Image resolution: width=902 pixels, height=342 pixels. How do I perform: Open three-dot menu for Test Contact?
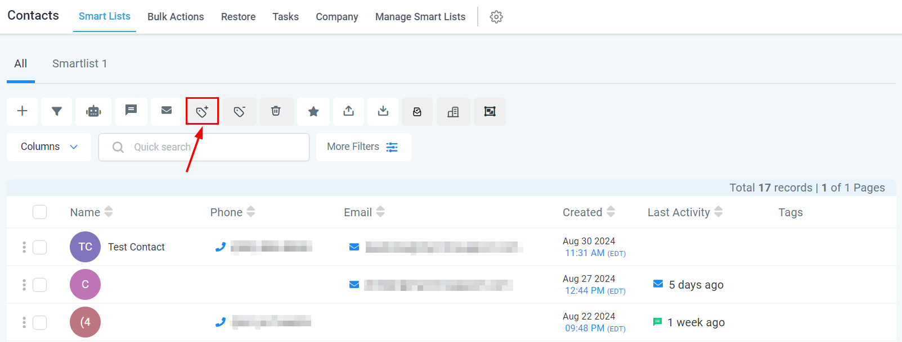24,247
